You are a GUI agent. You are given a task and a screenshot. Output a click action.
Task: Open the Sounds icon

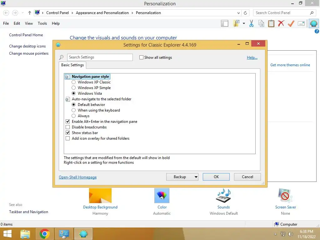(223, 196)
